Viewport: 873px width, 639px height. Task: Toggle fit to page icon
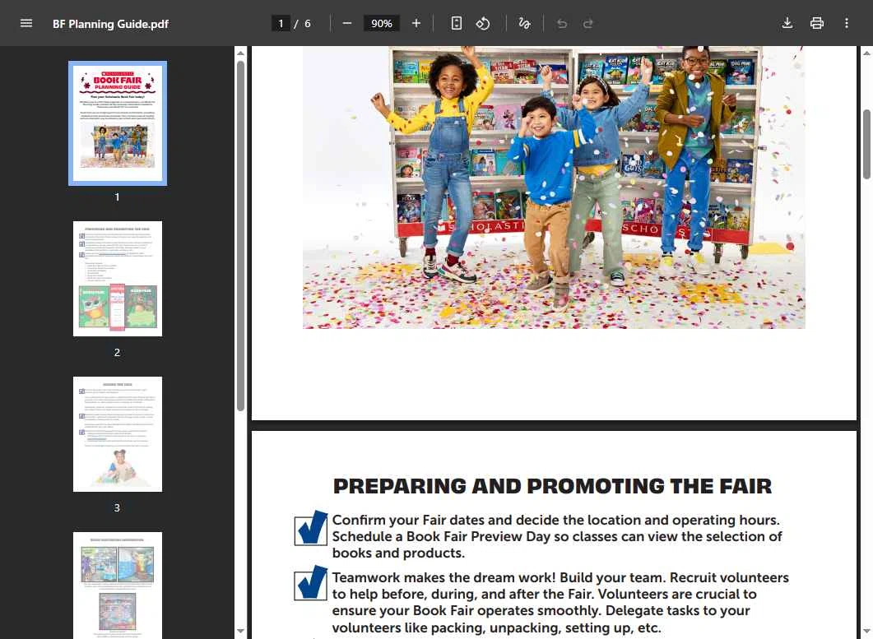(456, 23)
